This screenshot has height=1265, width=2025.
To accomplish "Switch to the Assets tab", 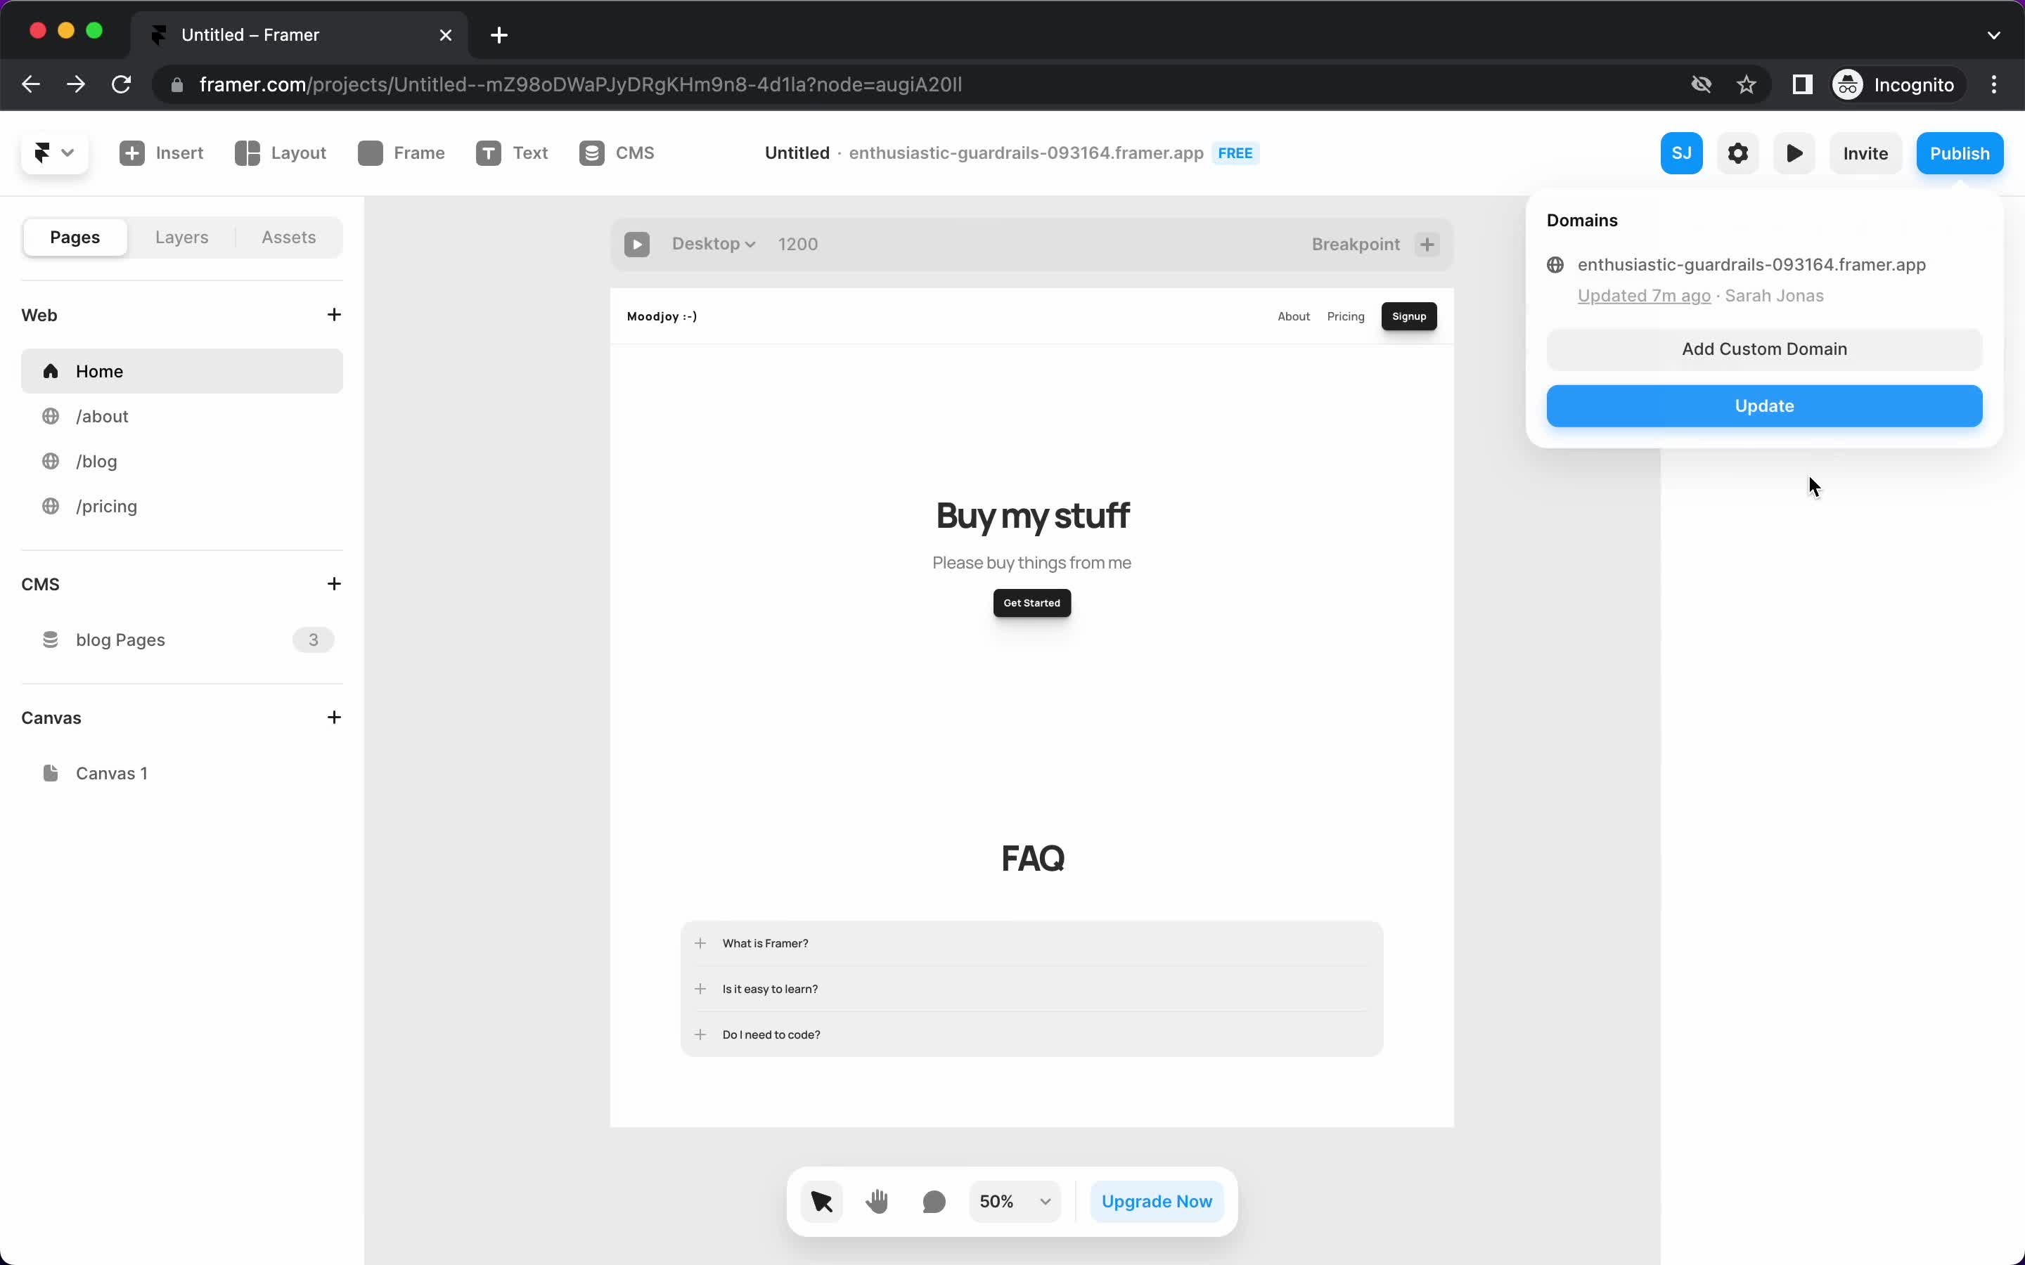I will (287, 236).
